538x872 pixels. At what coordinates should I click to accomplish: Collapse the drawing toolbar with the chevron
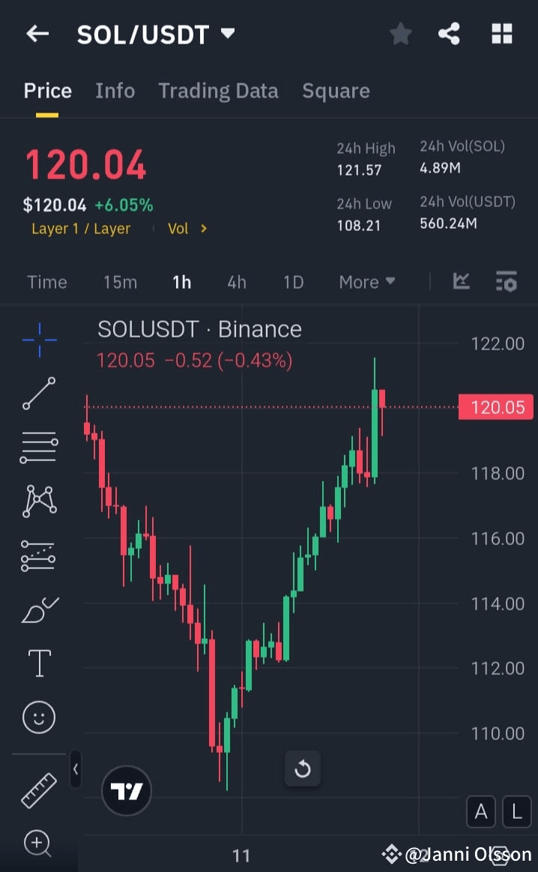(x=76, y=769)
